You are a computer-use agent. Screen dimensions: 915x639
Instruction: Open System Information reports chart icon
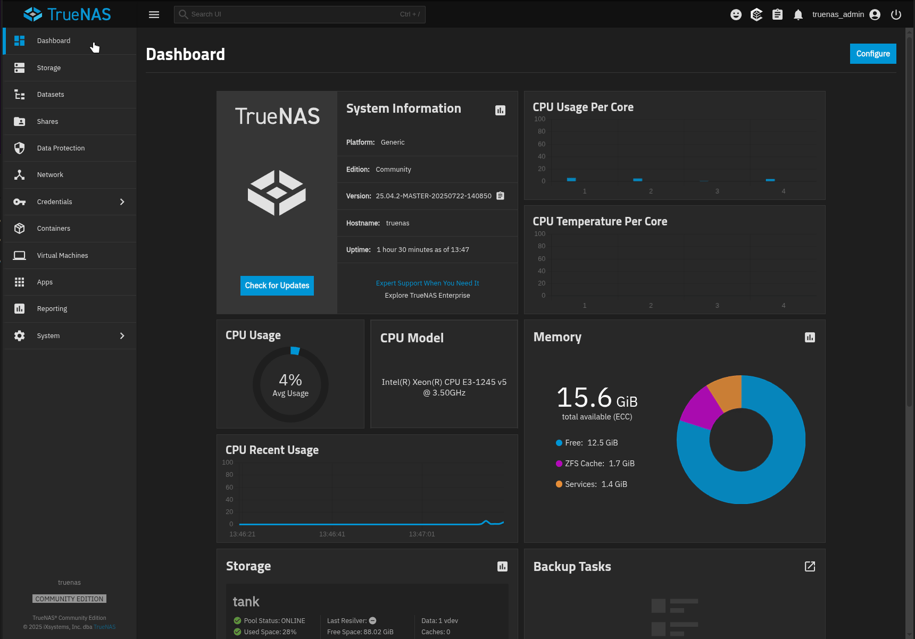[x=500, y=110]
